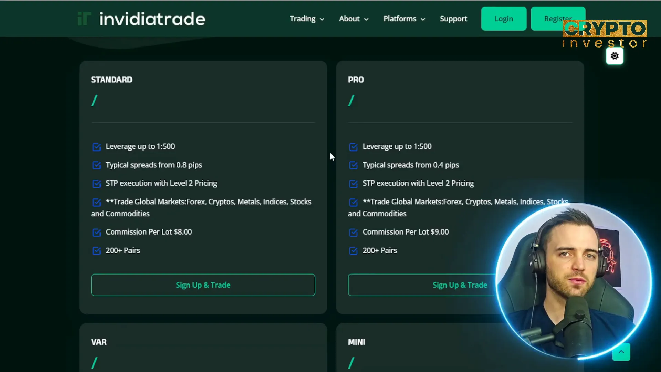Click Standard Trade Global Markets check icon
The height and width of the screenshot is (372, 661).
[96, 202]
